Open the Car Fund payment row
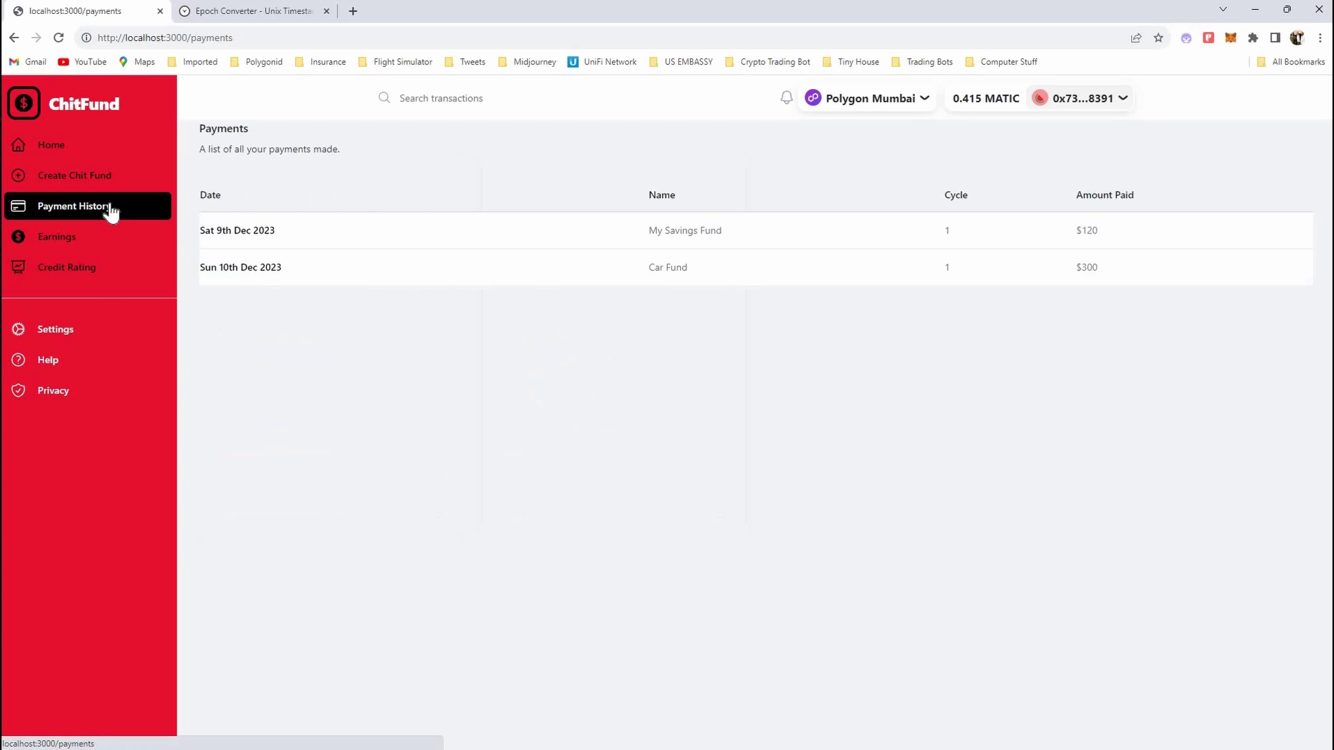Screen dimensions: 1334x750 667,267
